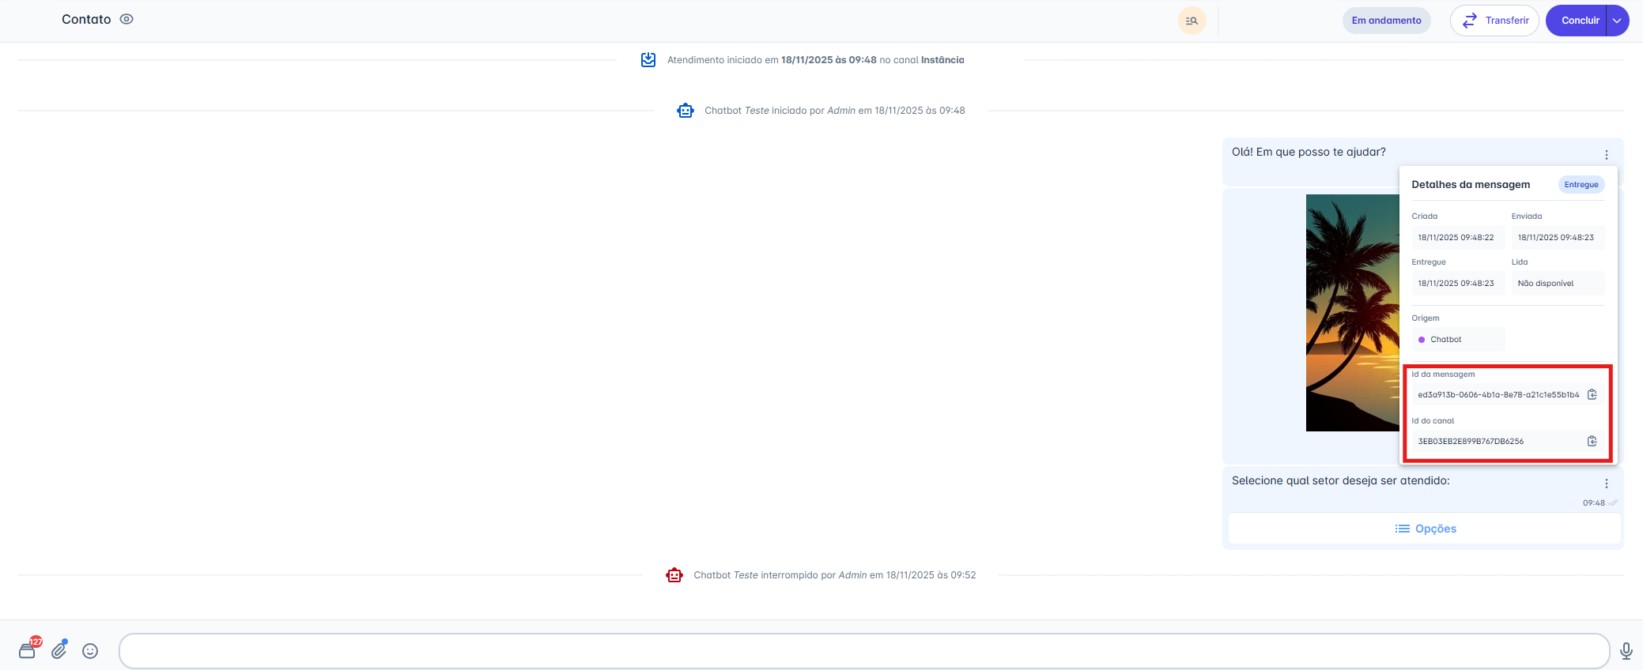Open the emoji picker
Image resolution: width=1643 pixels, height=670 pixels.
(x=91, y=651)
